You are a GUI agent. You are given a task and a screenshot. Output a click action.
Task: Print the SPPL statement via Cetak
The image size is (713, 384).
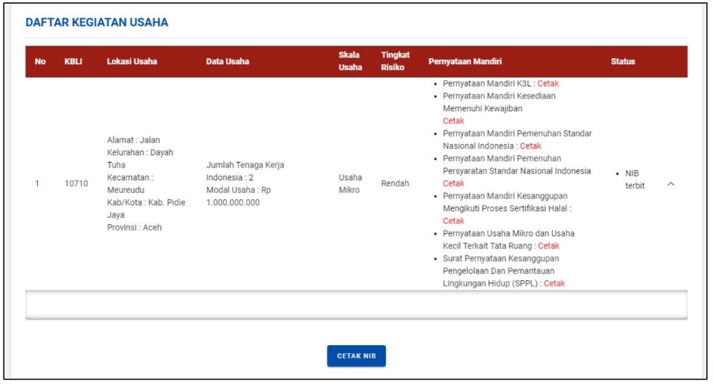(x=554, y=283)
